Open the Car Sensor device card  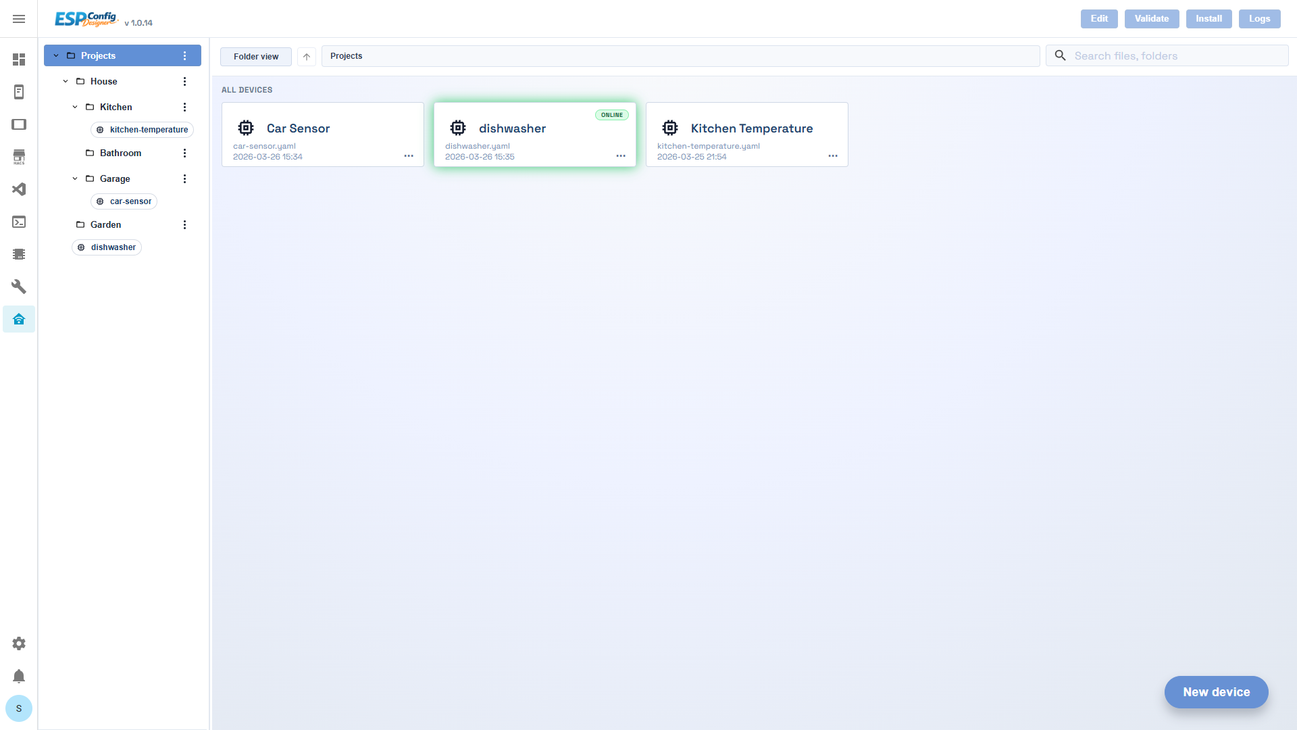[x=323, y=135]
